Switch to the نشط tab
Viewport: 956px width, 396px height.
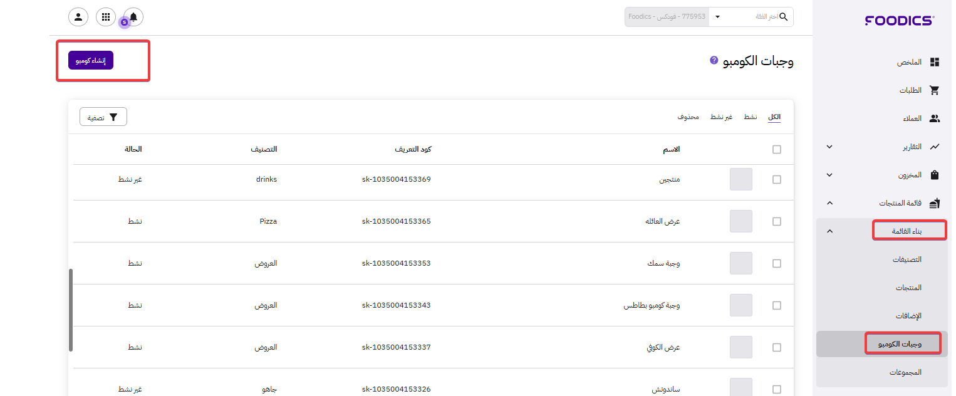(751, 117)
